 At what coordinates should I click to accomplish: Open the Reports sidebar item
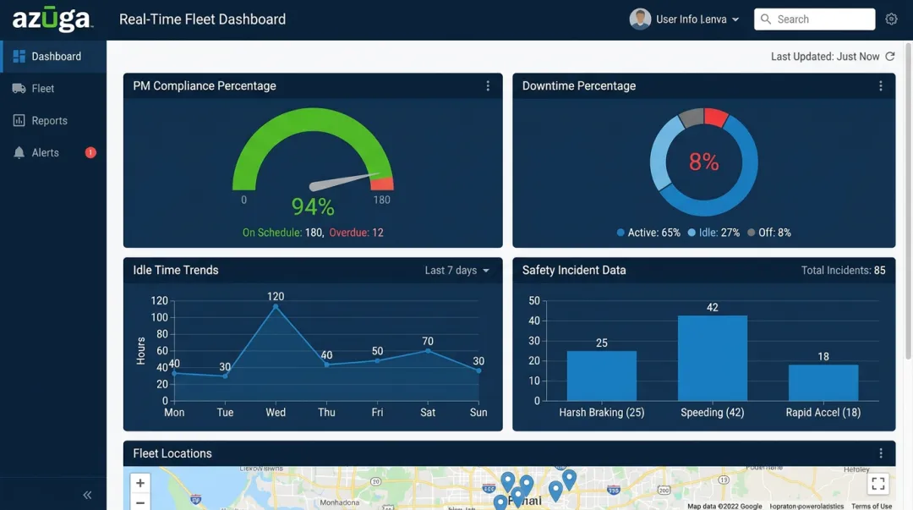[x=53, y=121]
